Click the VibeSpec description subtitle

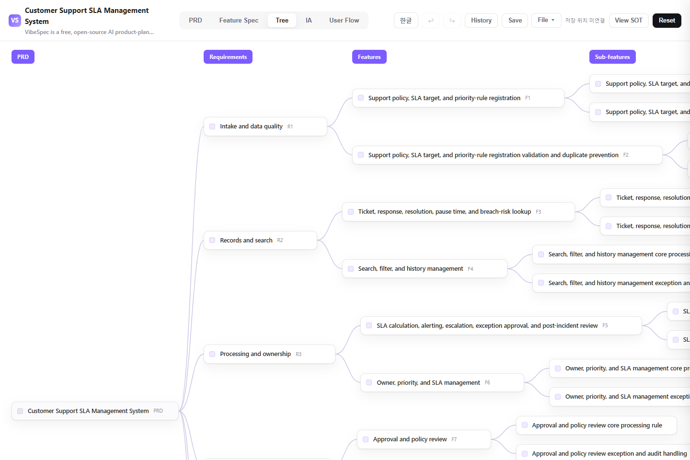[90, 32]
